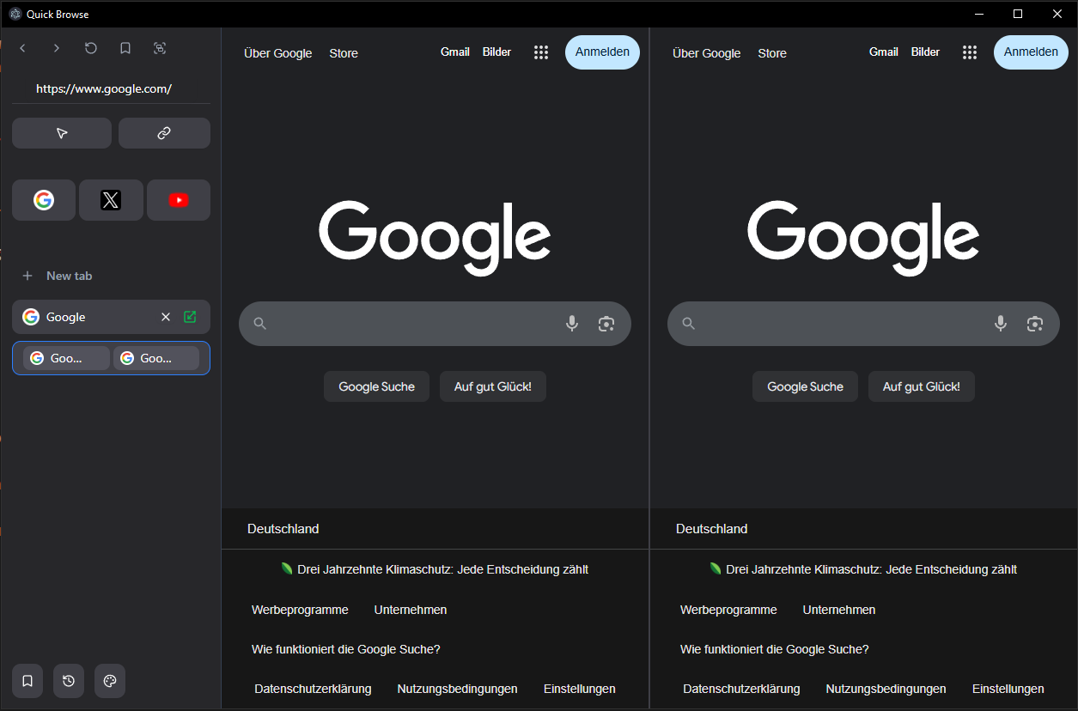Select the single Google tab

tap(111, 317)
